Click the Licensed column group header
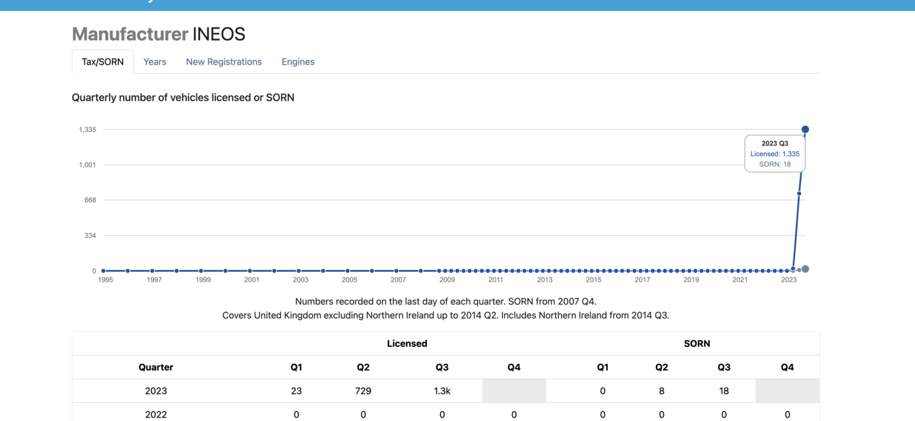 coord(407,343)
